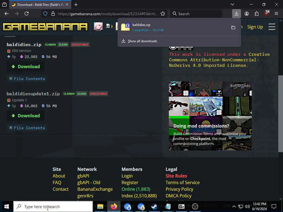Toggle the Firefox downloads toolbar button

coord(237,14)
